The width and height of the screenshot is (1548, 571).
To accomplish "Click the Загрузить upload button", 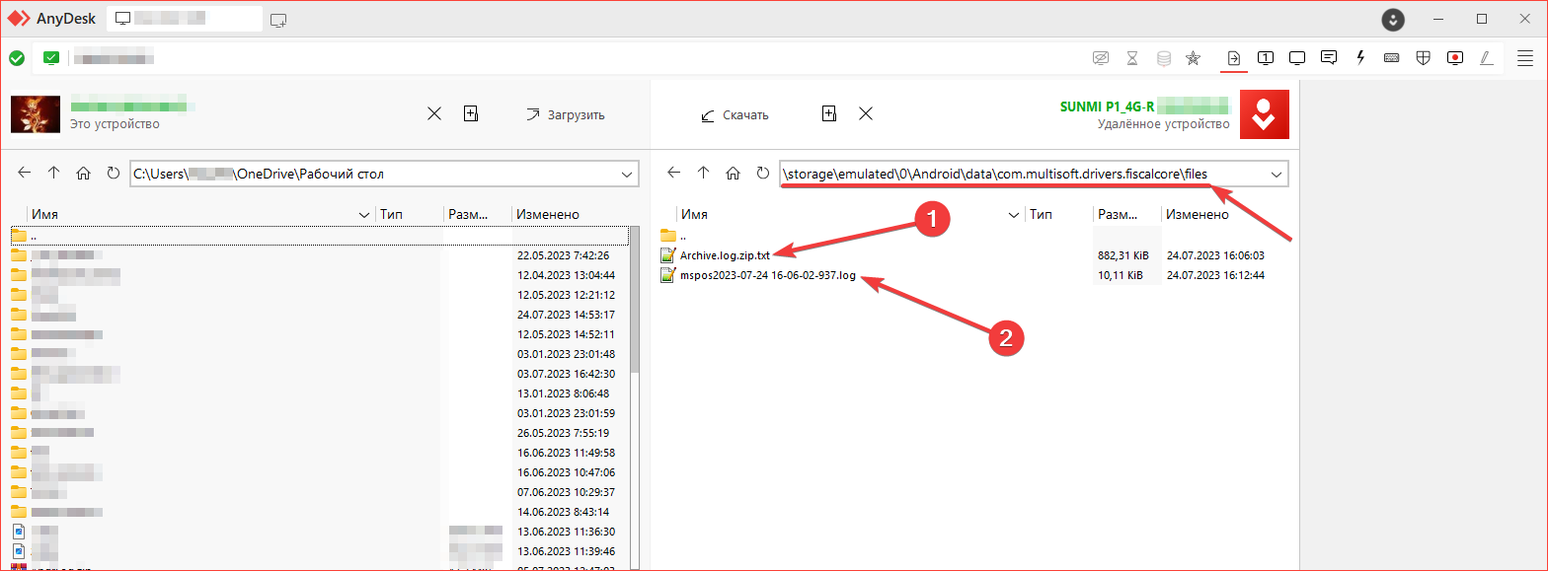I will (565, 114).
